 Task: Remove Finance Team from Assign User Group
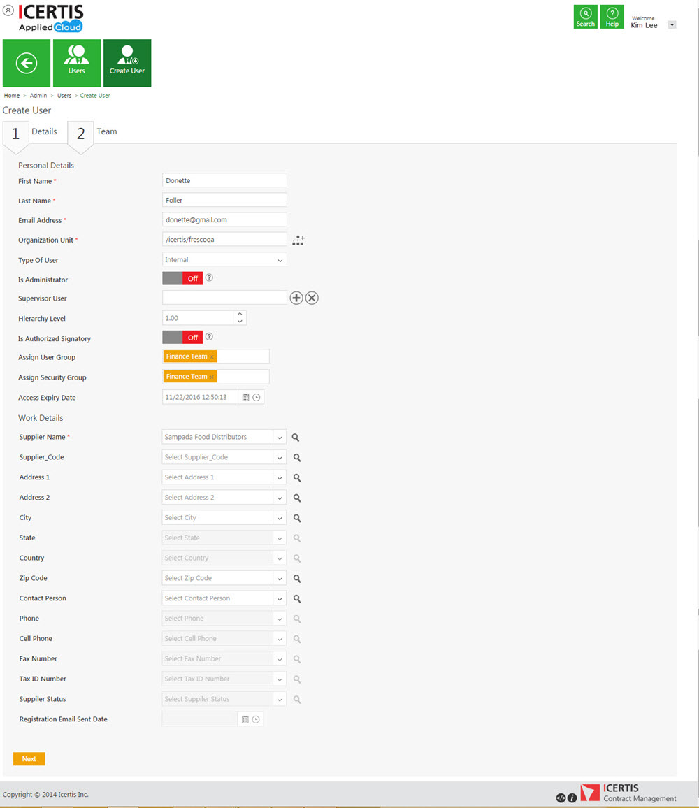212,357
